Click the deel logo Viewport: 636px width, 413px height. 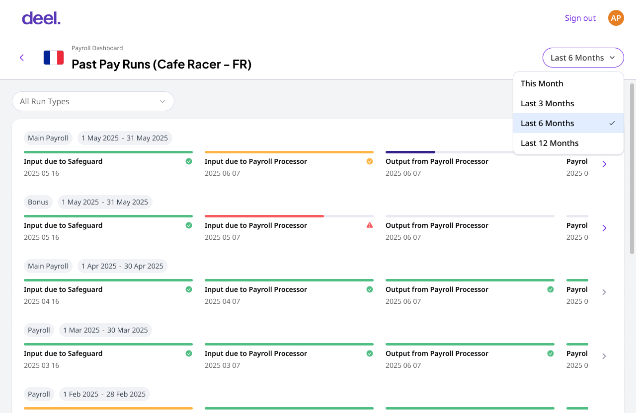click(41, 18)
